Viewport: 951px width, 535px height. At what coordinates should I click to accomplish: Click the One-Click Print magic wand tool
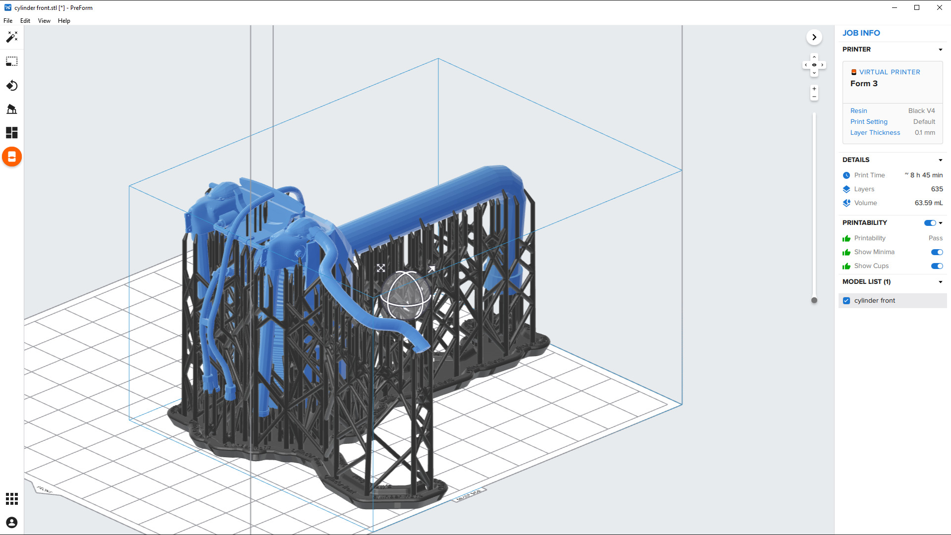click(12, 37)
